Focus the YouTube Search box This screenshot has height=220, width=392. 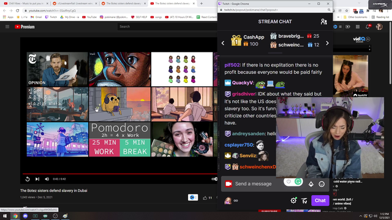[167, 26]
